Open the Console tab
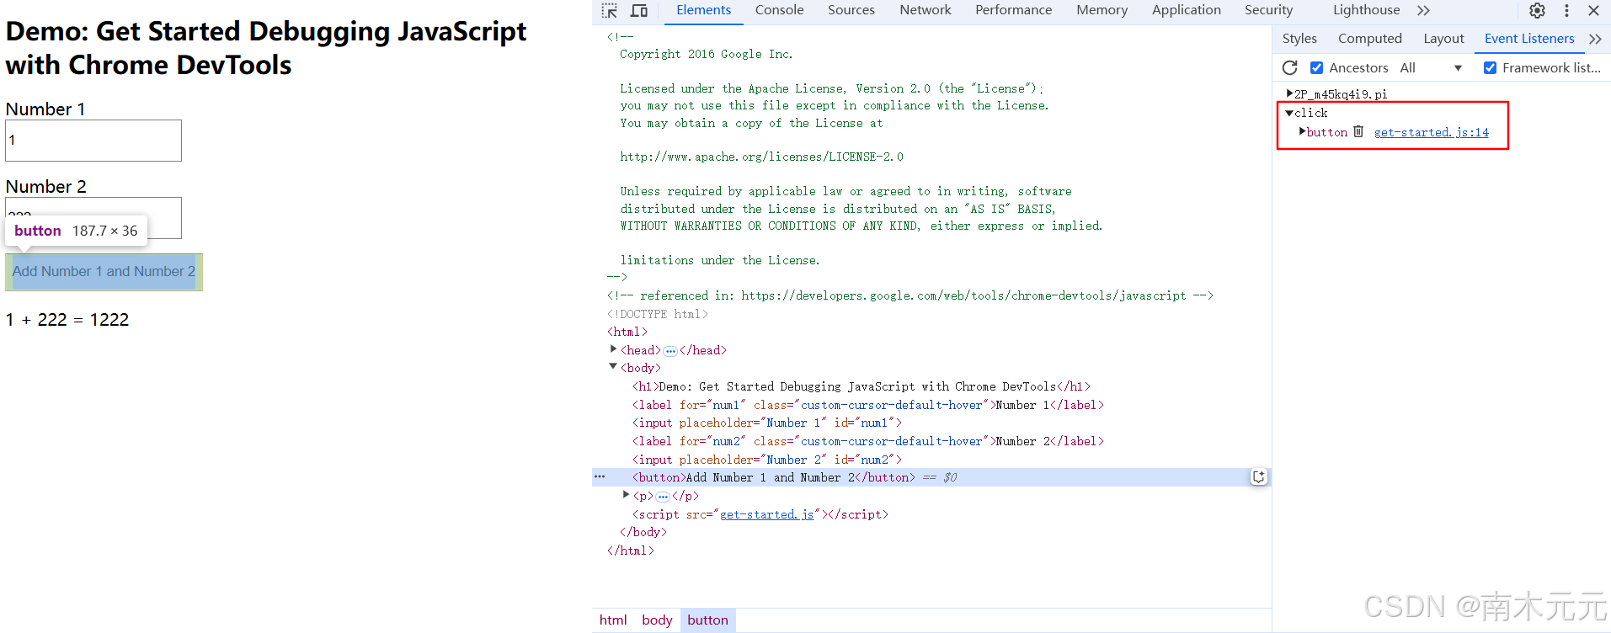Image resolution: width=1611 pixels, height=633 pixels. tap(779, 10)
